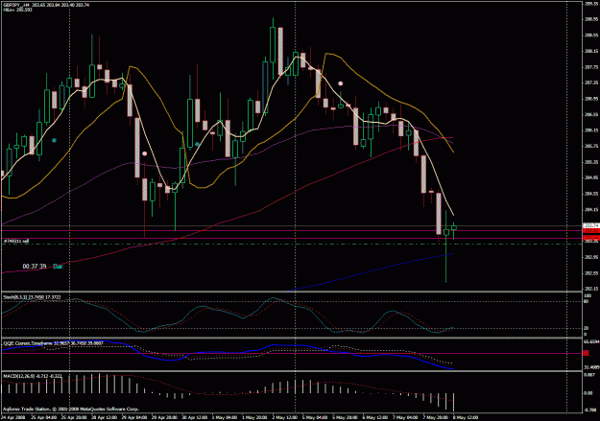The height and width of the screenshot is (421, 600).
Task: Click the 1 May 04:00 date label
Action: [x=224, y=417]
